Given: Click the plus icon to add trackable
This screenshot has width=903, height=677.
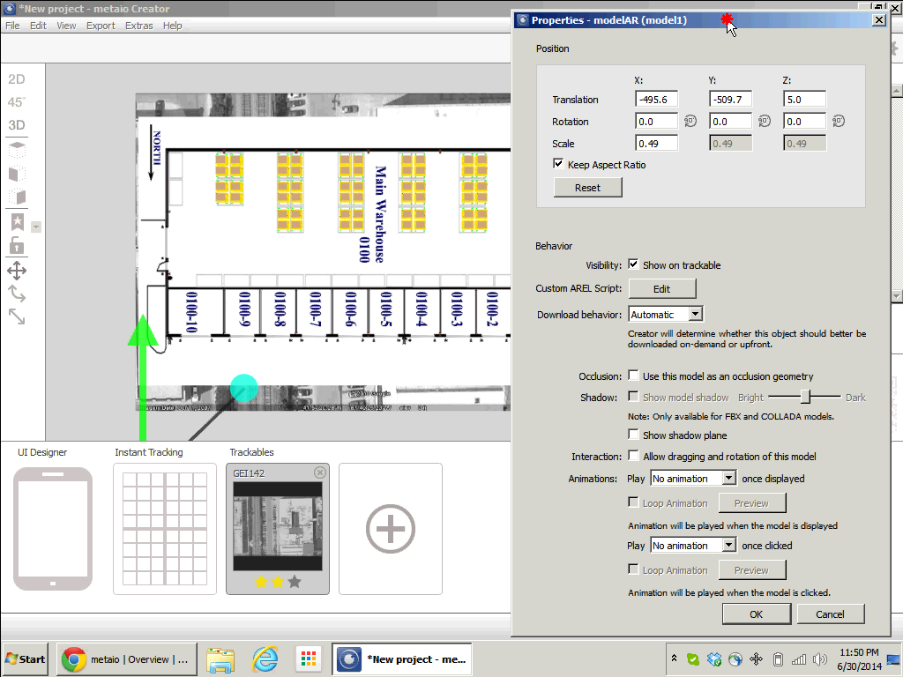Looking at the screenshot, I should tap(391, 529).
